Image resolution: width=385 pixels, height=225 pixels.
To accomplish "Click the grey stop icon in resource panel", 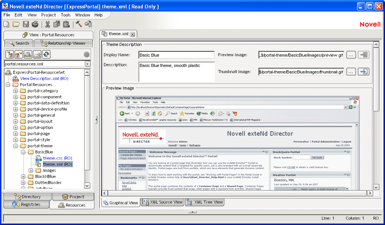I will [86, 55].
